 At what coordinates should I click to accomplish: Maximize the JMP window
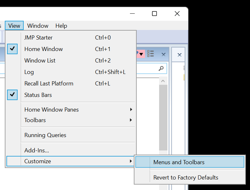click(154, 13)
